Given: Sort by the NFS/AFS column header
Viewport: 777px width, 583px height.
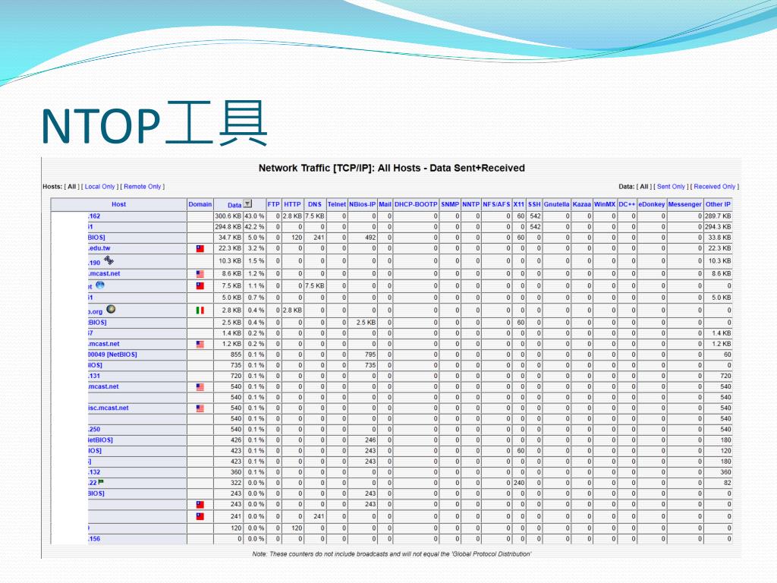Looking at the screenshot, I should coord(496,204).
